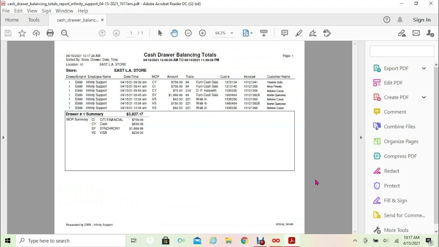Zoom in with plus icon

(202, 33)
